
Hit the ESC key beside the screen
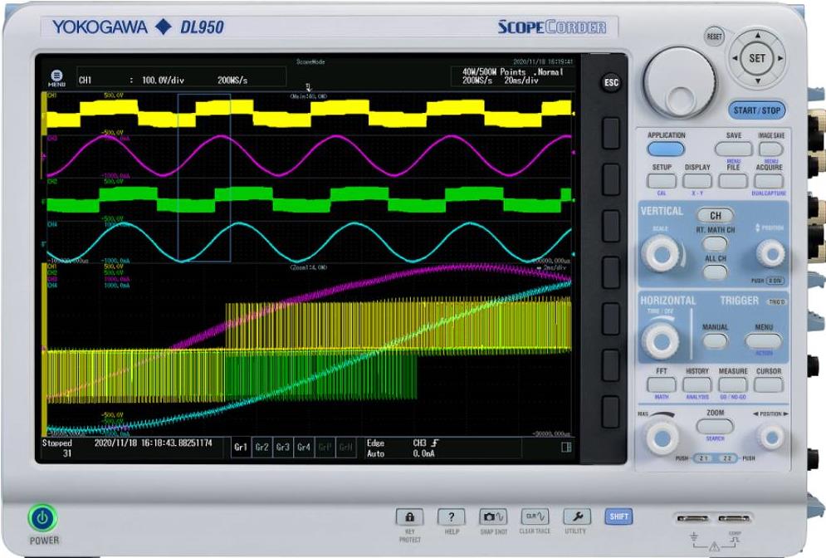point(611,83)
